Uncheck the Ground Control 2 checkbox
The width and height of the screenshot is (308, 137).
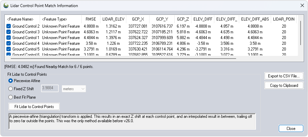point(9,26)
